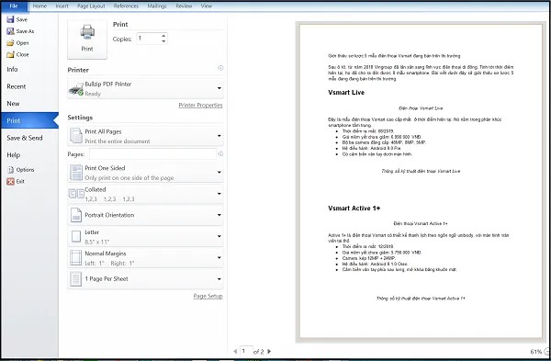Click the printer icon on Print button
Image resolution: width=551 pixels, height=361 pixels.
(x=87, y=33)
